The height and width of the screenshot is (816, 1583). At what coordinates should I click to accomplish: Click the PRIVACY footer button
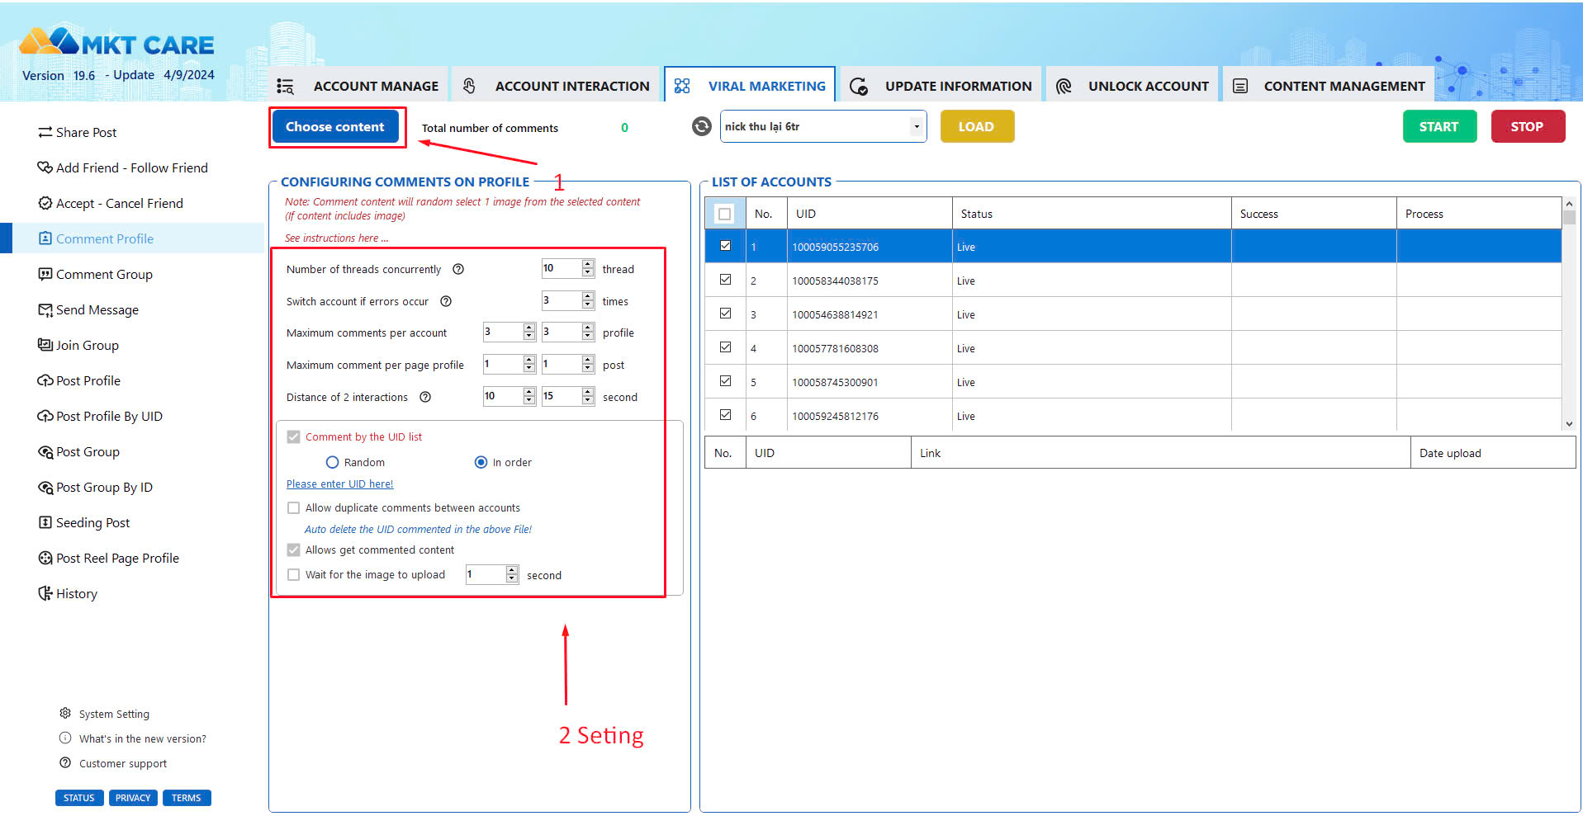[x=133, y=798]
